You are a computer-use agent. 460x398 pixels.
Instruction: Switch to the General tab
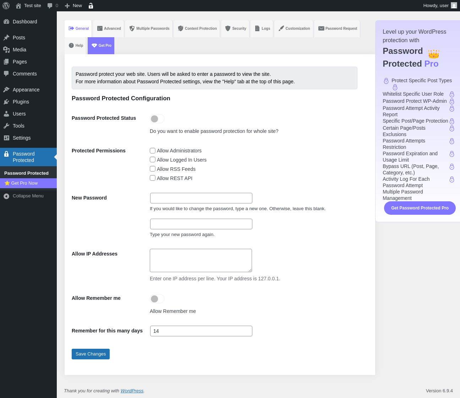coord(78,29)
